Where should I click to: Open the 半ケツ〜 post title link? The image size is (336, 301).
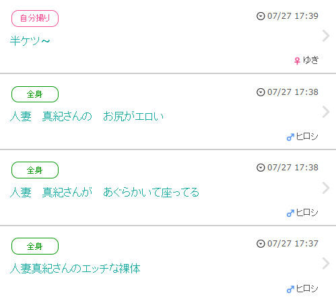(30, 41)
